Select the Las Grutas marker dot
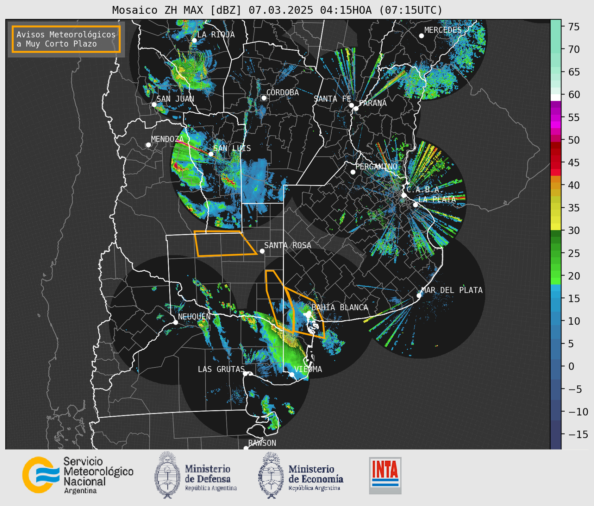 tap(245, 374)
